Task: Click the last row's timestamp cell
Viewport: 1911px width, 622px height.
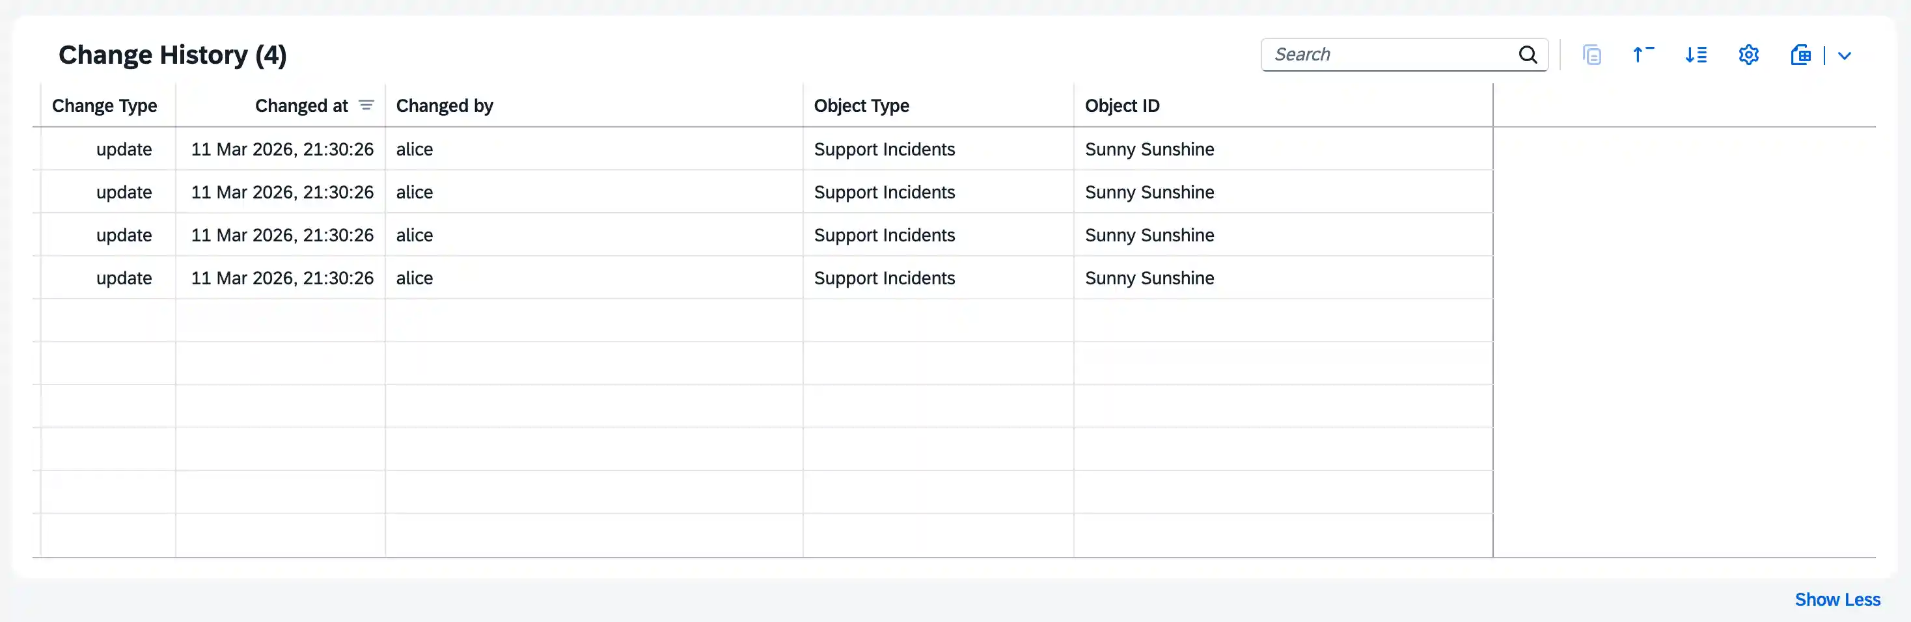Action: pos(282,278)
